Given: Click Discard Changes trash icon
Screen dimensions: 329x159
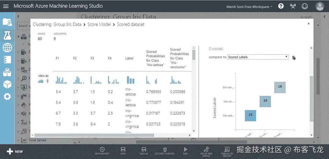Looking at the screenshot, I should [x=165, y=151].
